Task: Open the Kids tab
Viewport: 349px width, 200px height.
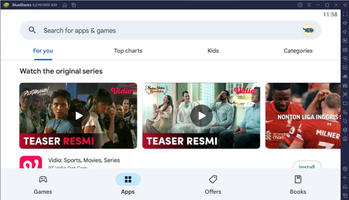Action: 213,51
